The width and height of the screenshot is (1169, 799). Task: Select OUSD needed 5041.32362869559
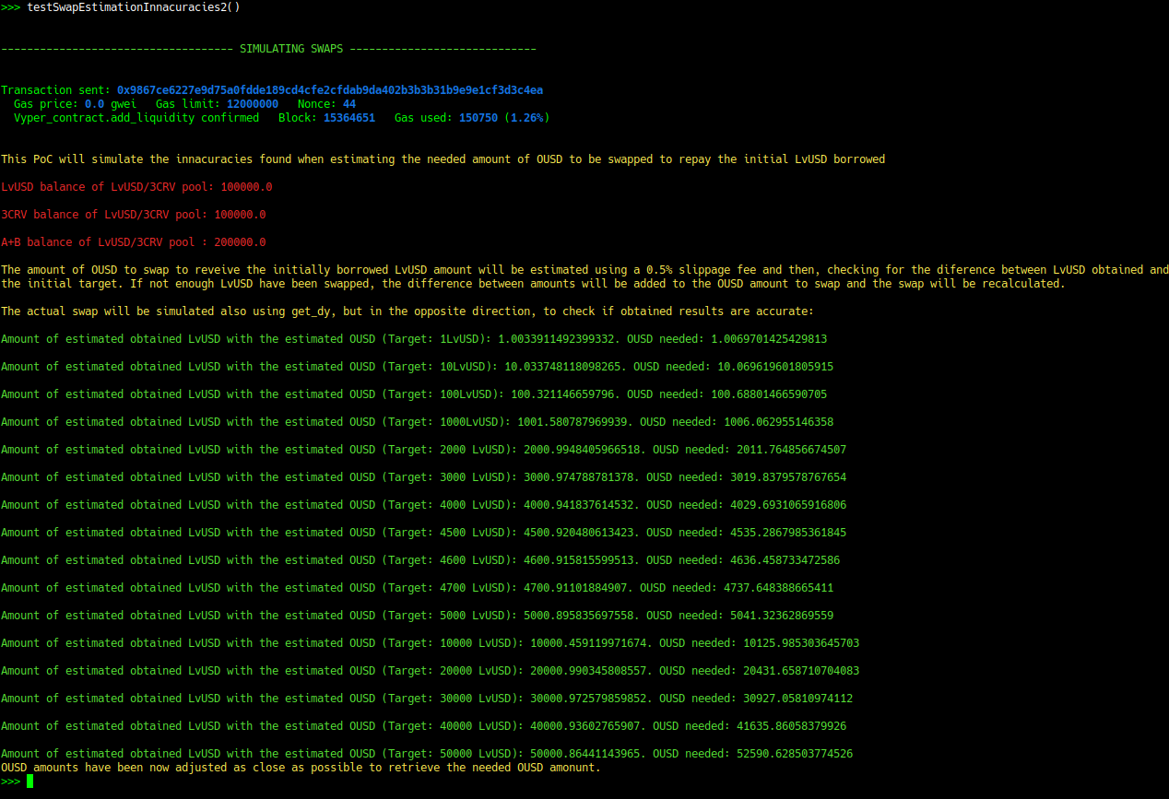coord(782,616)
